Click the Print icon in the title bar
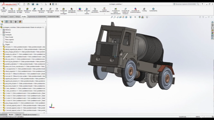 pyautogui.click(x=37, y=4)
